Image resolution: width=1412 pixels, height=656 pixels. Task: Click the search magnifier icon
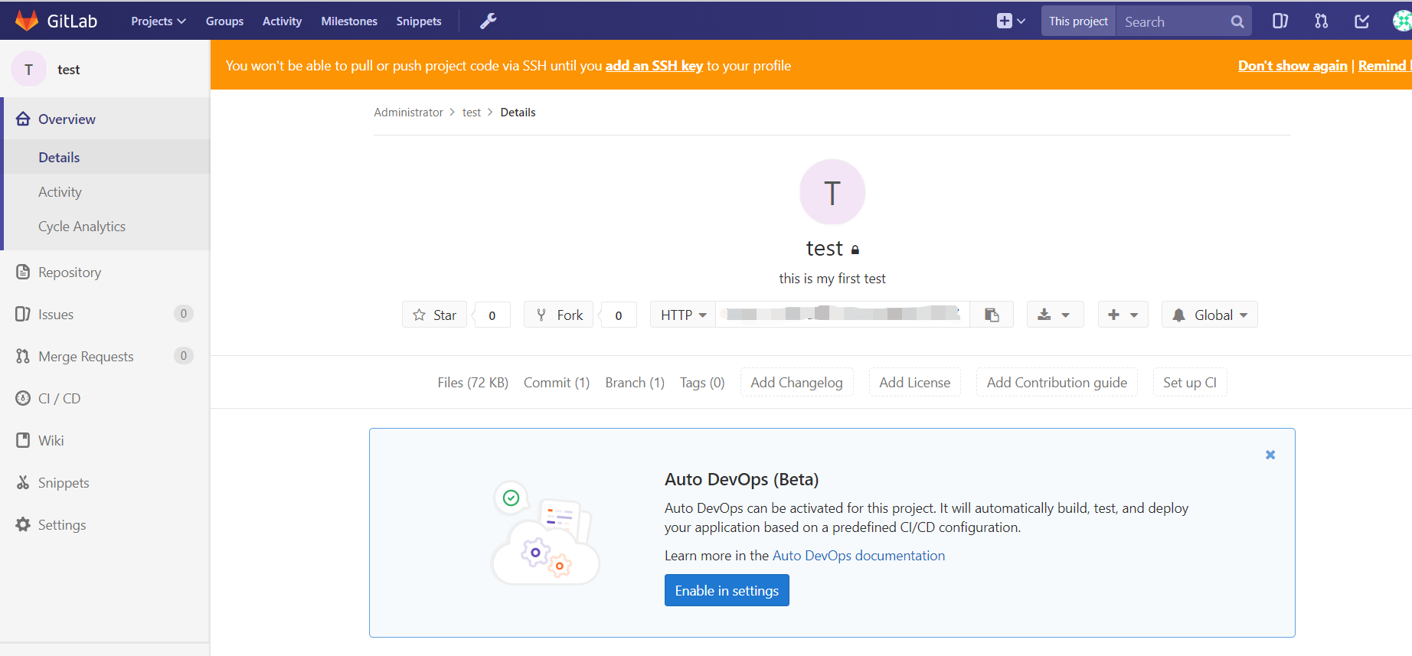(x=1237, y=21)
